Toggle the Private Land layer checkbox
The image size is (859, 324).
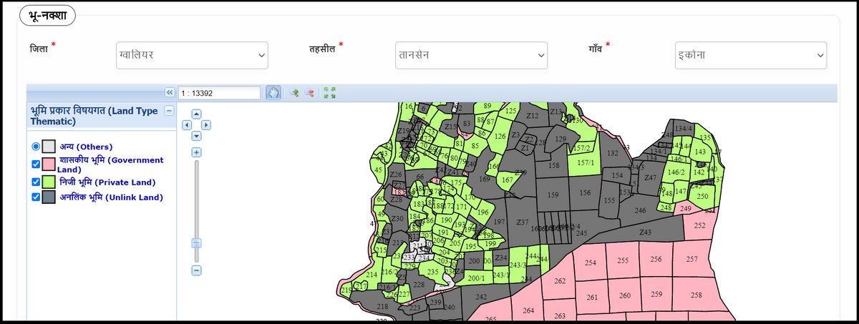(x=36, y=182)
